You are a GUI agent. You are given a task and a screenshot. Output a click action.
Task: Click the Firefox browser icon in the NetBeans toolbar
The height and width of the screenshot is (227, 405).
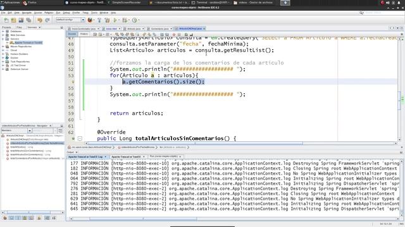click(90, 20)
